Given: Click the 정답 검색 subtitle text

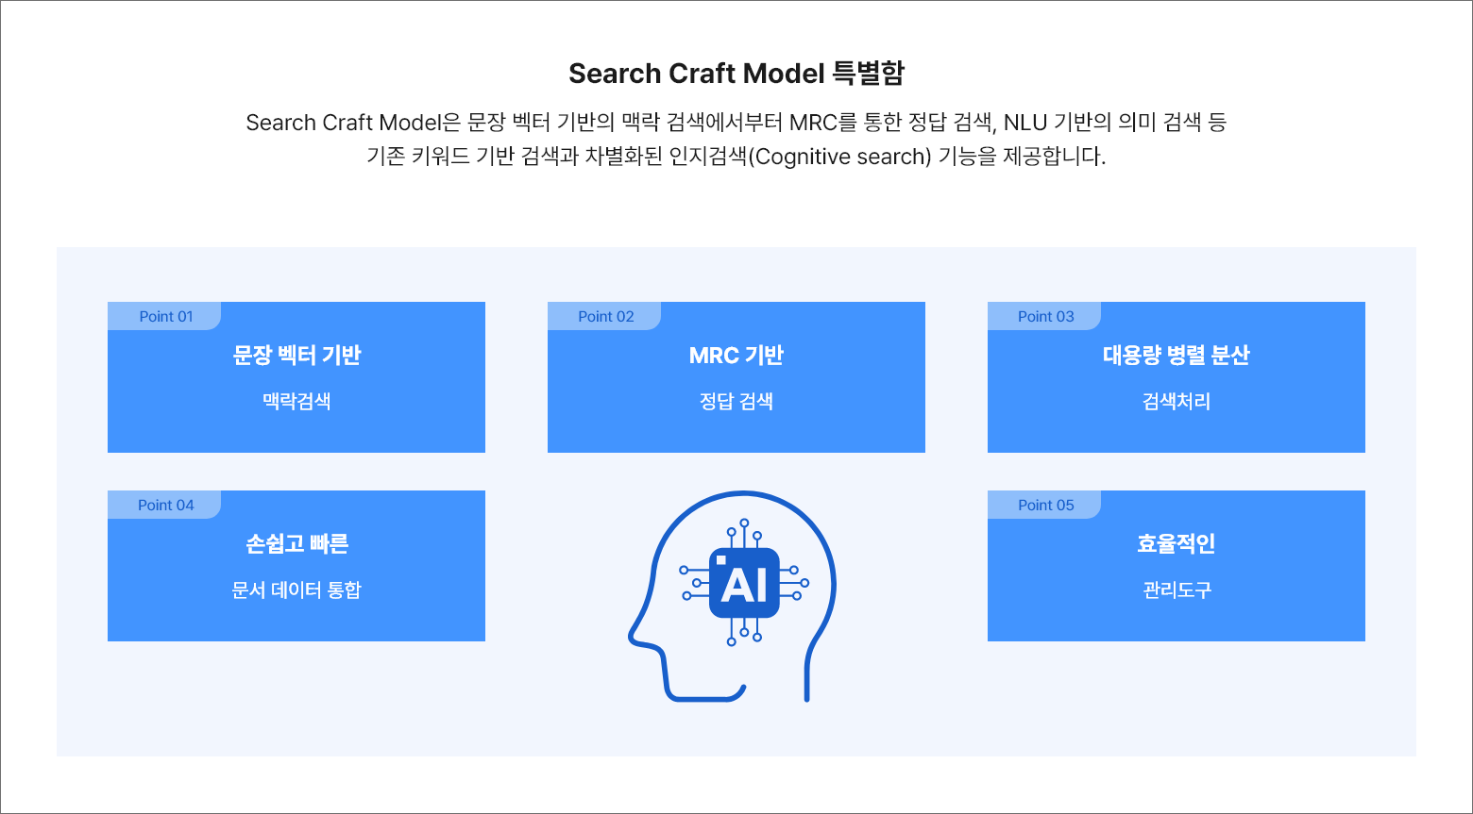Looking at the screenshot, I should point(736,402).
